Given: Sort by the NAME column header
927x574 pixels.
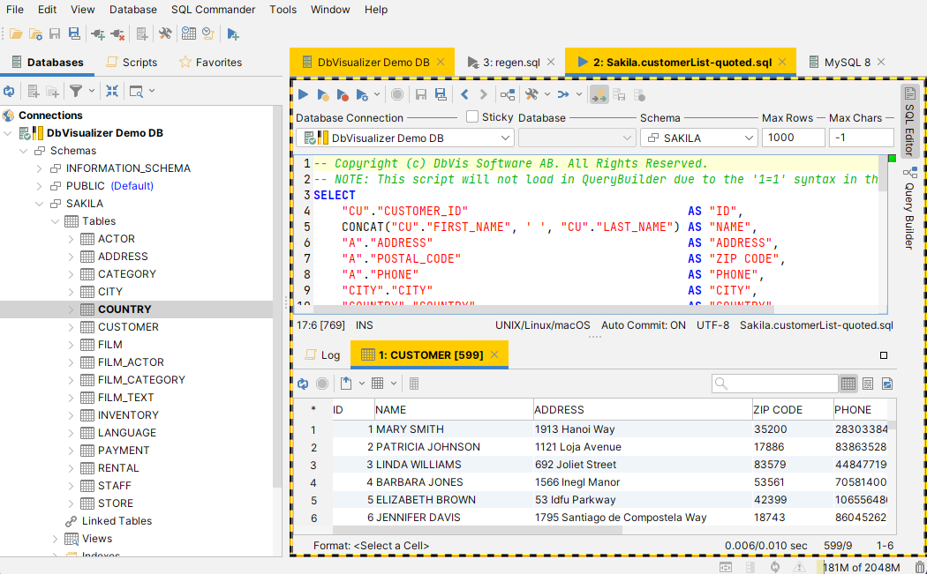Looking at the screenshot, I should point(454,410).
